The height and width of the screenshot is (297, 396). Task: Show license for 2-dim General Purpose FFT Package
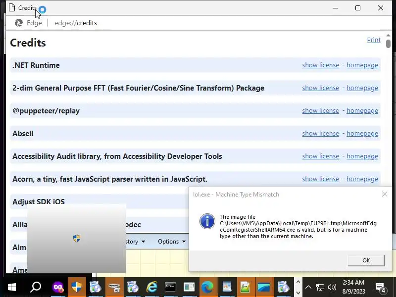(x=320, y=88)
